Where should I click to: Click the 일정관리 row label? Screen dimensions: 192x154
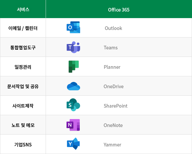click(23, 67)
